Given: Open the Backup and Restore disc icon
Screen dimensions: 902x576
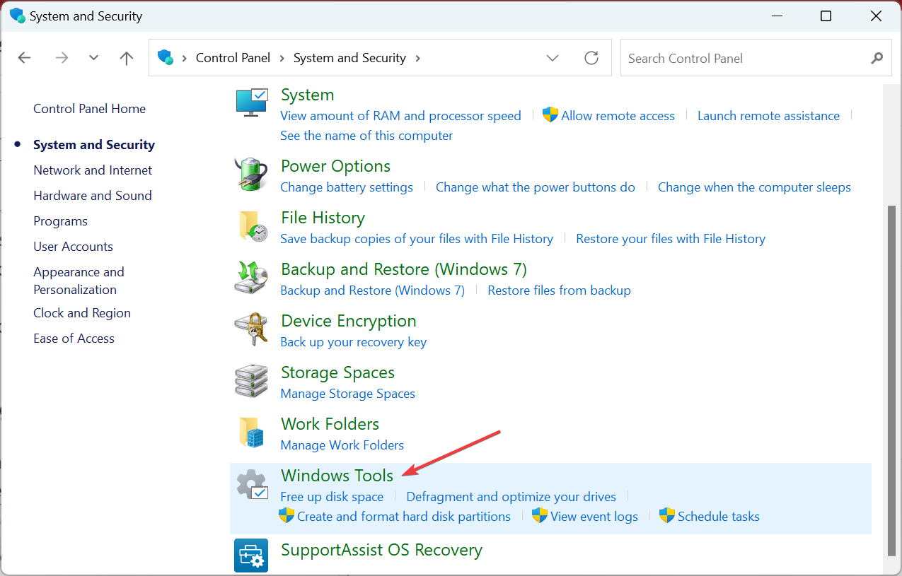Looking at the screenshot, I should 251,278.
